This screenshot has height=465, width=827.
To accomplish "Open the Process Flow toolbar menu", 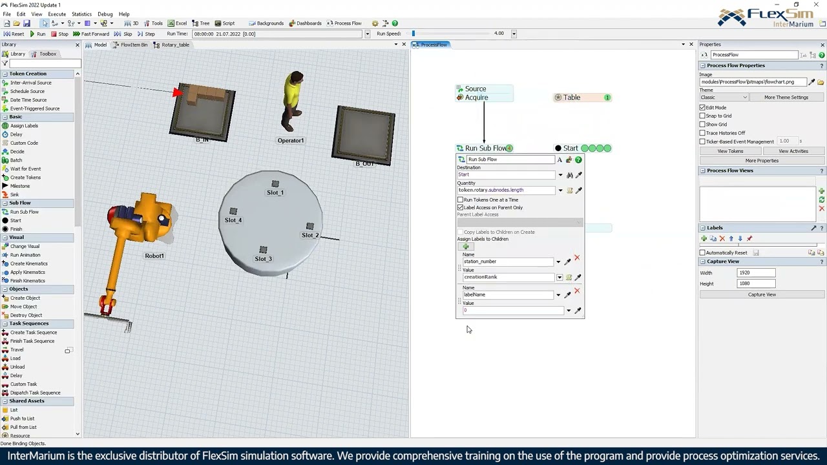I will pos(344,23).
